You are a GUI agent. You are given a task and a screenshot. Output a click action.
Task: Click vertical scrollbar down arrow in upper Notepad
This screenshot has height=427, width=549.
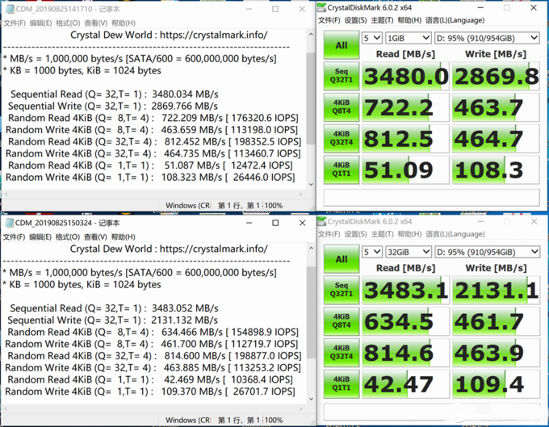pyautogui.click(x=311, y=185)
